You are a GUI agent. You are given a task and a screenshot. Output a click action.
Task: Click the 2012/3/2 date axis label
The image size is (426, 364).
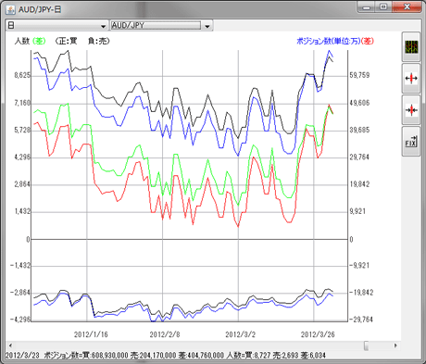(240, 334)
